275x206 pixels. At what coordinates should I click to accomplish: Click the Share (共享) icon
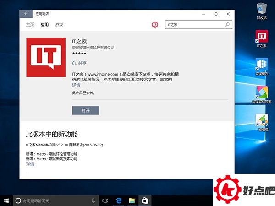tap(74, 63)
